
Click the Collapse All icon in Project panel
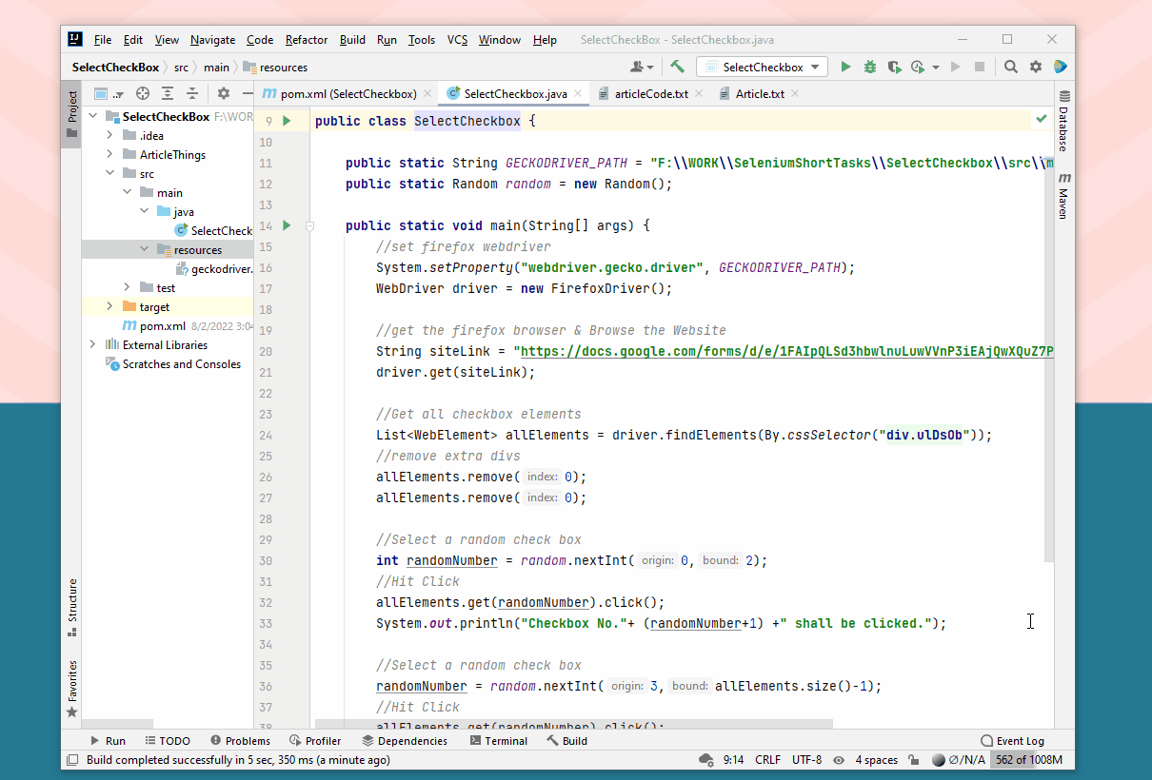click(x=192, y=93)
